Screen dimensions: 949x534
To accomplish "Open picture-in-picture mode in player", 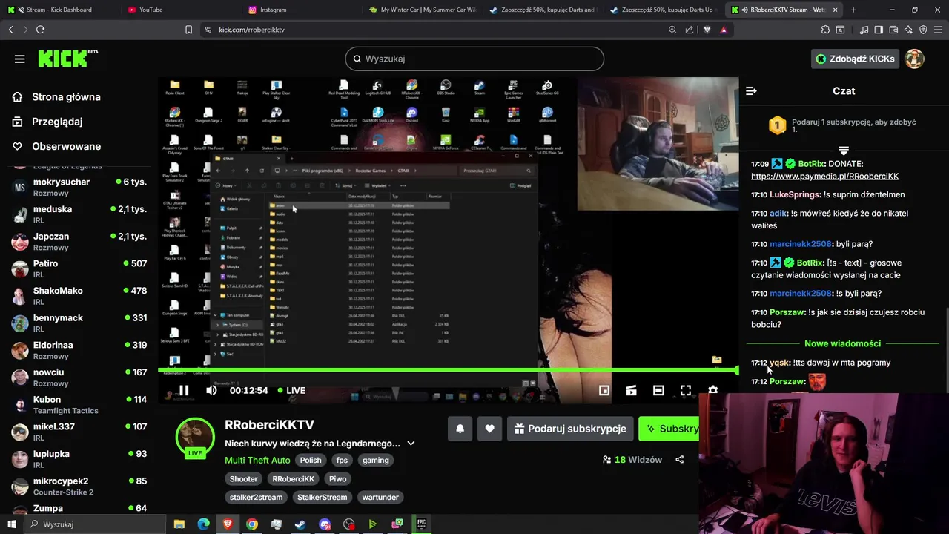I will tap(604, 390).
